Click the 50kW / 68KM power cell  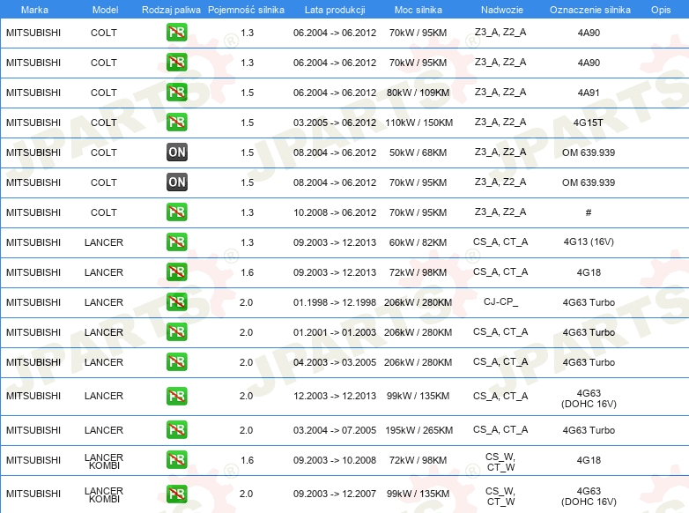418,152
